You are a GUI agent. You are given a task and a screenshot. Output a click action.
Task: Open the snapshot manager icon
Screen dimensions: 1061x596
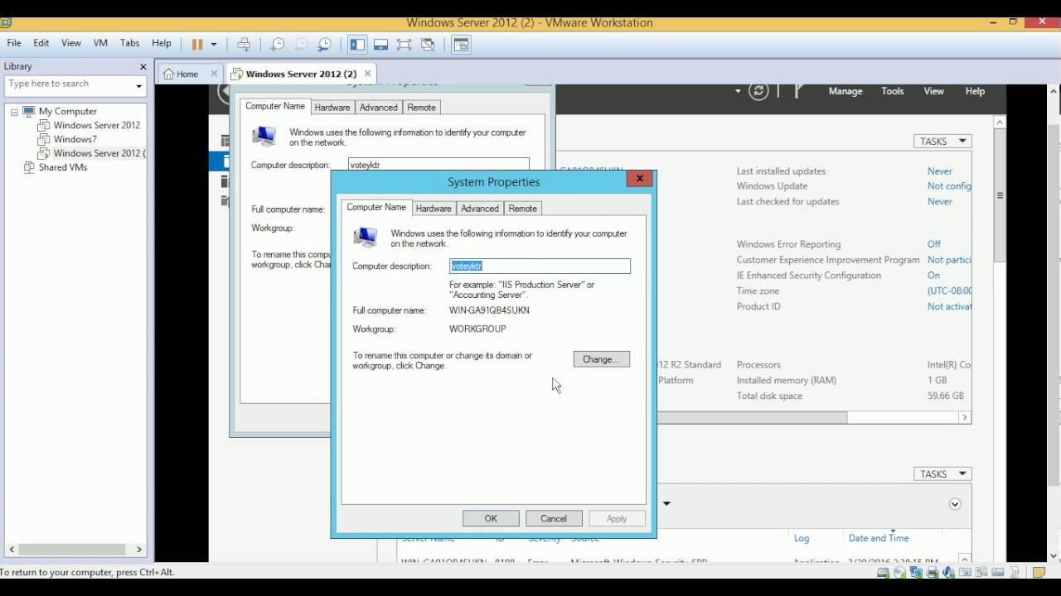click(324, 44)
